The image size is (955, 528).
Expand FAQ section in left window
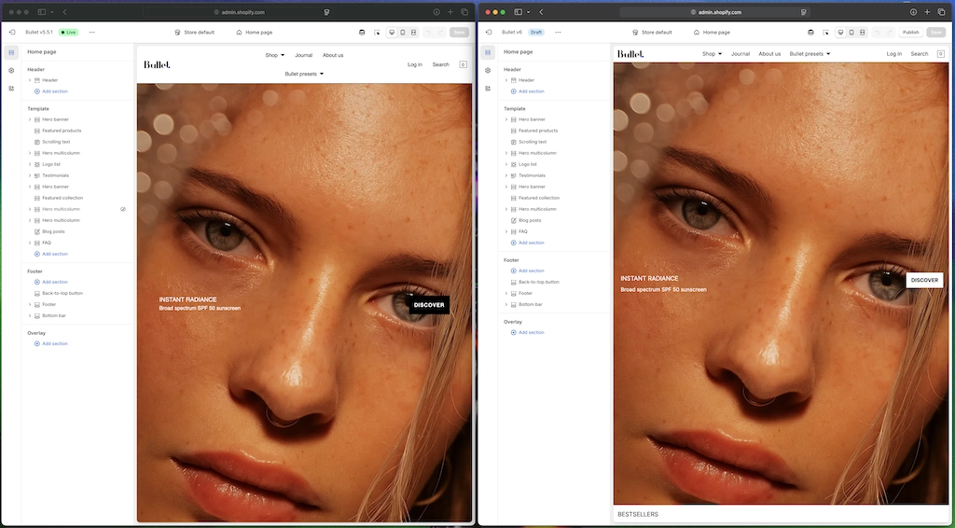(29, 243)
